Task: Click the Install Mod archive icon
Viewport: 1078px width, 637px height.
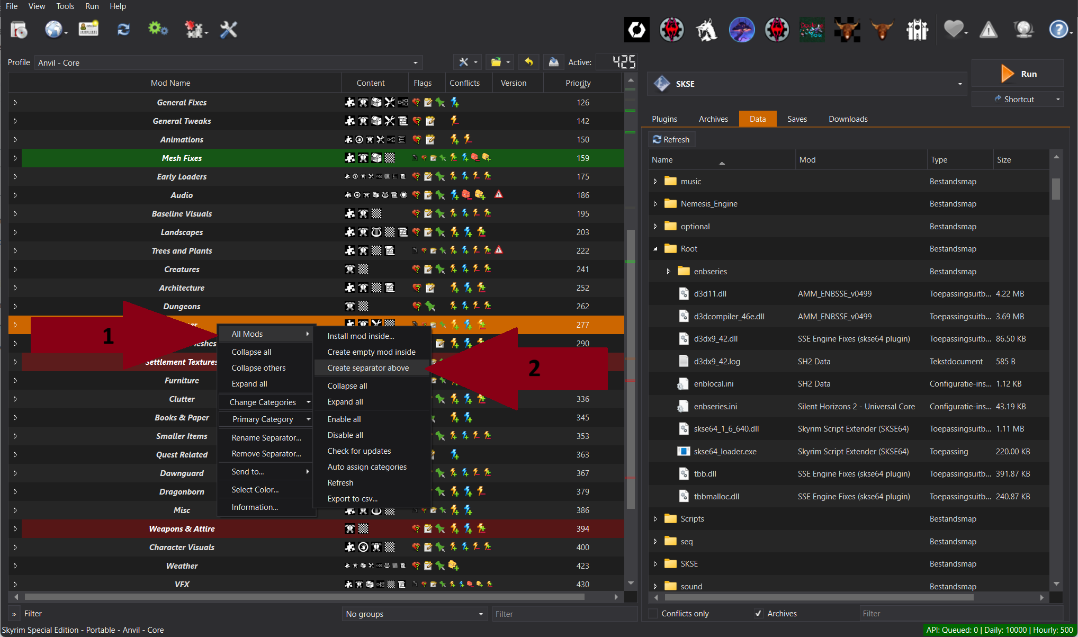Action: pyautogui.click(x=19, y=30)
